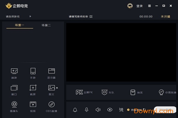
Task: Add a window (窗口) capture source
Action: (14, 90)
